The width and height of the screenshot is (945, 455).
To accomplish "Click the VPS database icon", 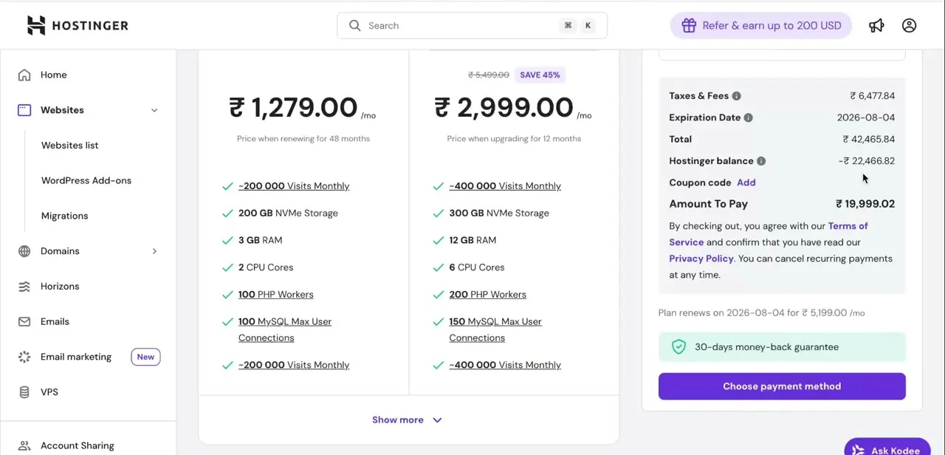I will tap(24, 392).
